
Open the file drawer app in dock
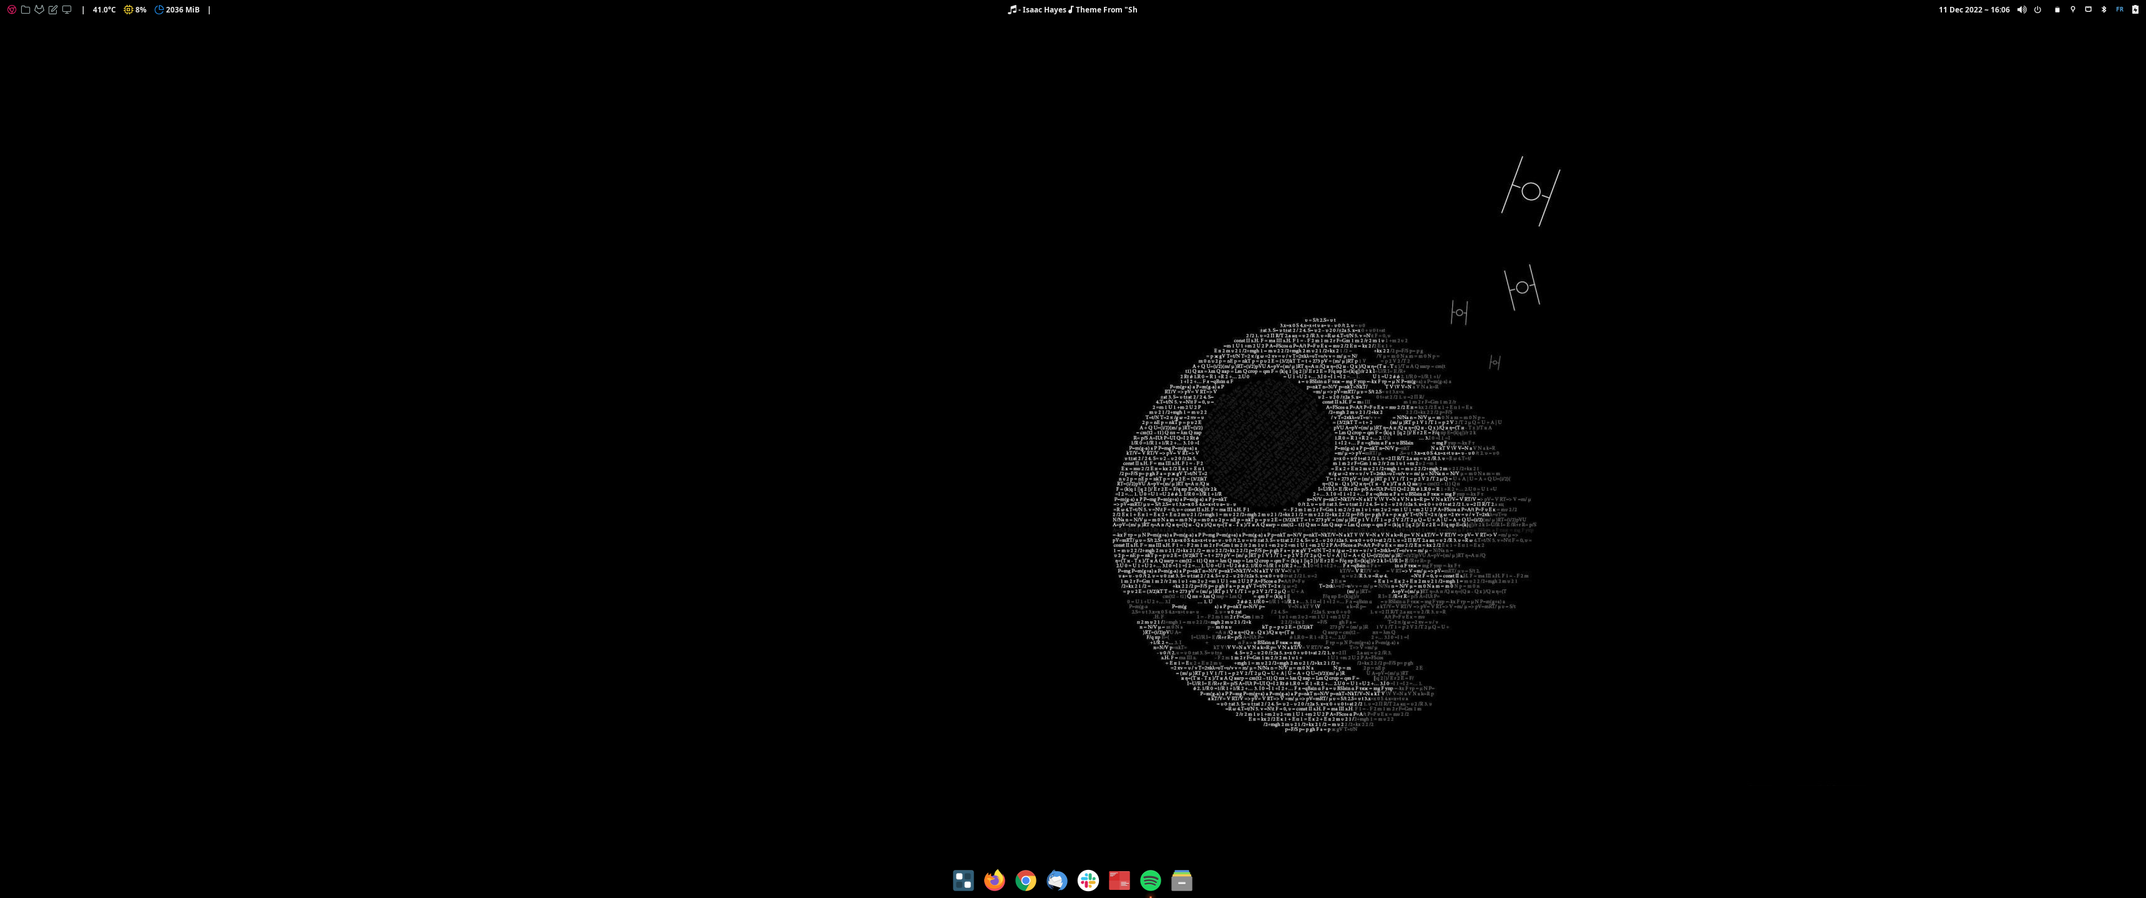[x=1181, y=881]
